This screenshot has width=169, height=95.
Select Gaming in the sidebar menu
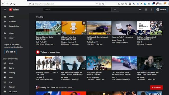coord(12,73)
